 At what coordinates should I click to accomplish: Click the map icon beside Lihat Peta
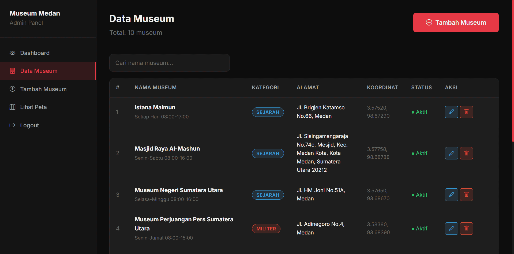point(13,107)
